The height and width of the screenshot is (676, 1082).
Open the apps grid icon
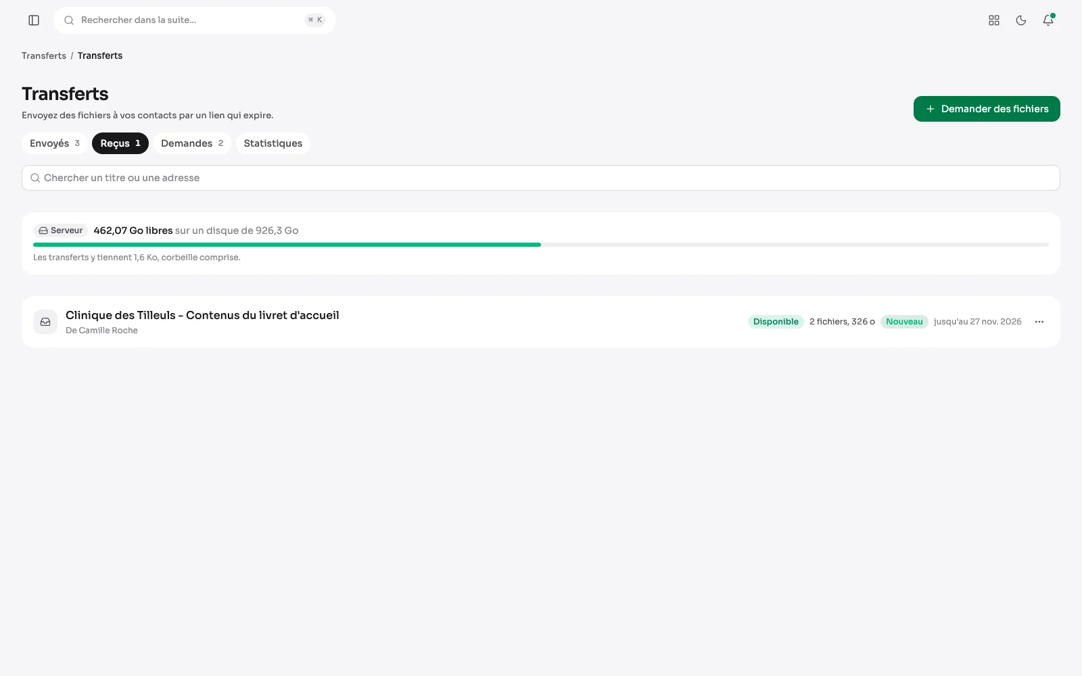tap(994, 20)
